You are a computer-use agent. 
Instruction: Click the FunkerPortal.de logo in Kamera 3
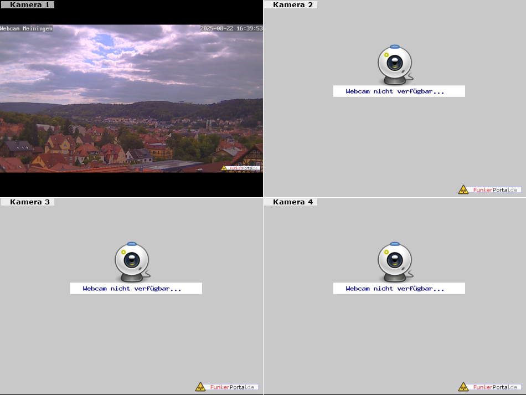point(227,387)
